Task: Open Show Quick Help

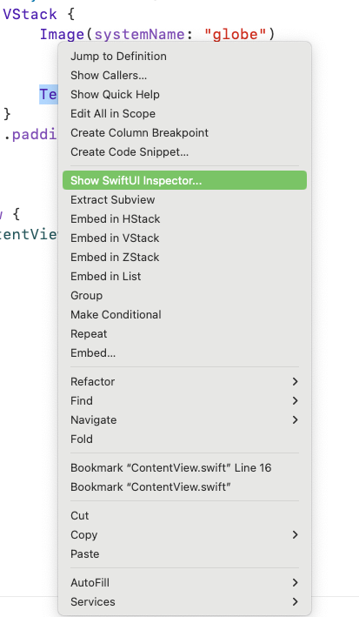Action: click(x=184, y=95)
